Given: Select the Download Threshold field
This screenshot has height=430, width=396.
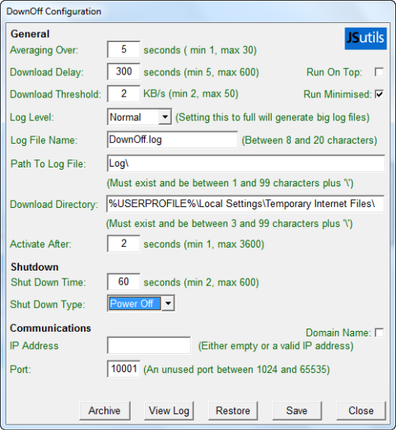Looking at the screenshot, I should [124, 94].
